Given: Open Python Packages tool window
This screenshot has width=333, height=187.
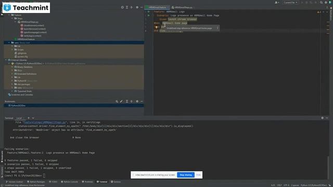Looking at the screenshot, I should 36,182.
